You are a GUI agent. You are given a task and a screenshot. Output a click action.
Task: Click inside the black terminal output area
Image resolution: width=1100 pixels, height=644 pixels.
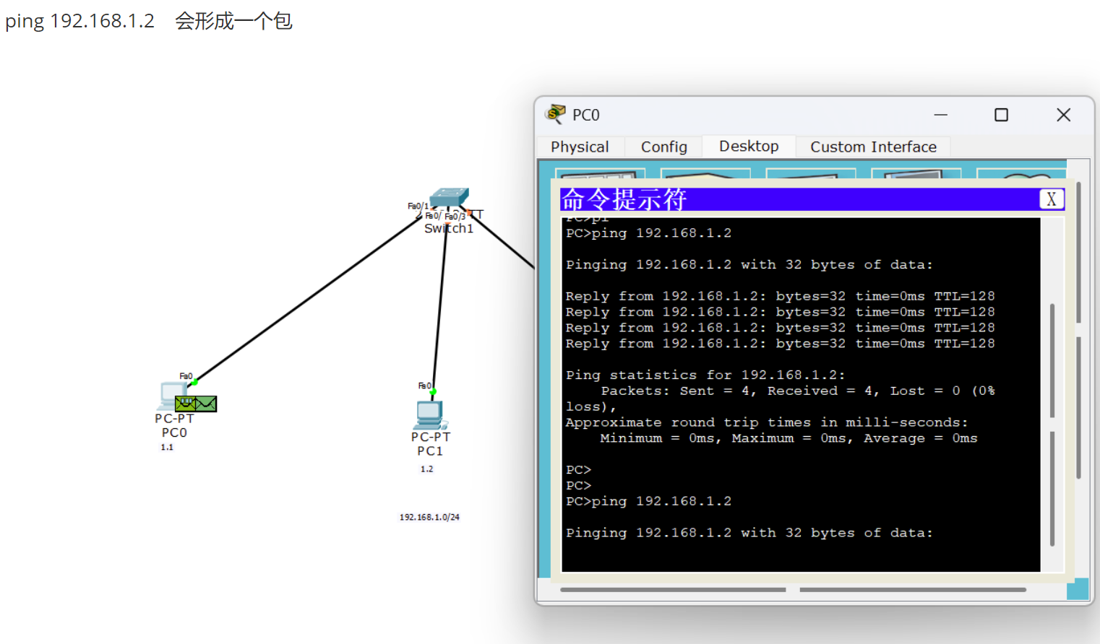click(801, 394)
